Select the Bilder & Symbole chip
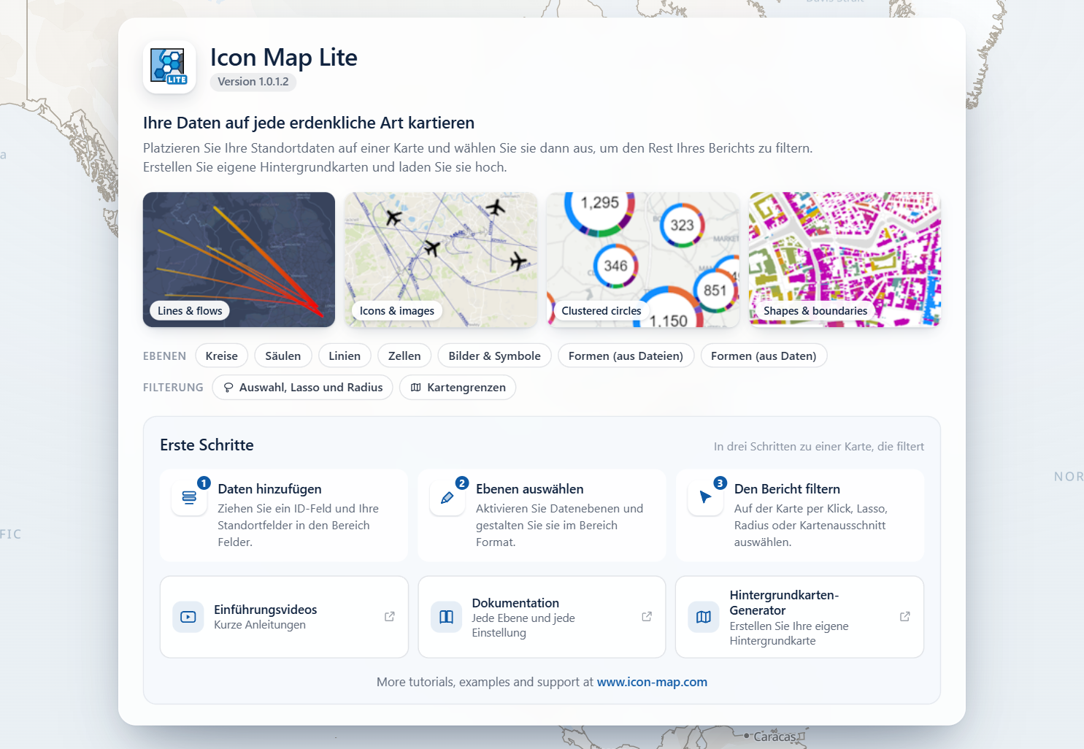The width and height of the screenshot is (1084, 749). click(495, 356)
